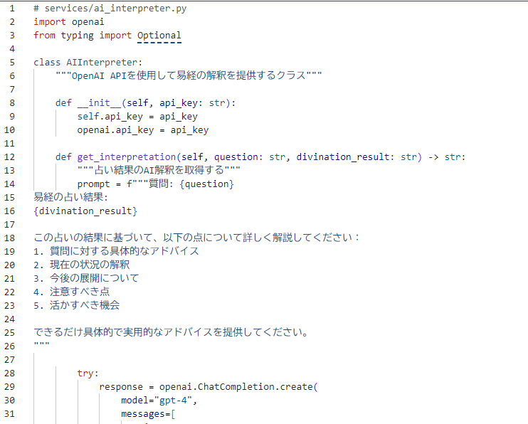Click line number 28 in the gutter
Screen dimensions: 528x424
(x=9, y=373)
